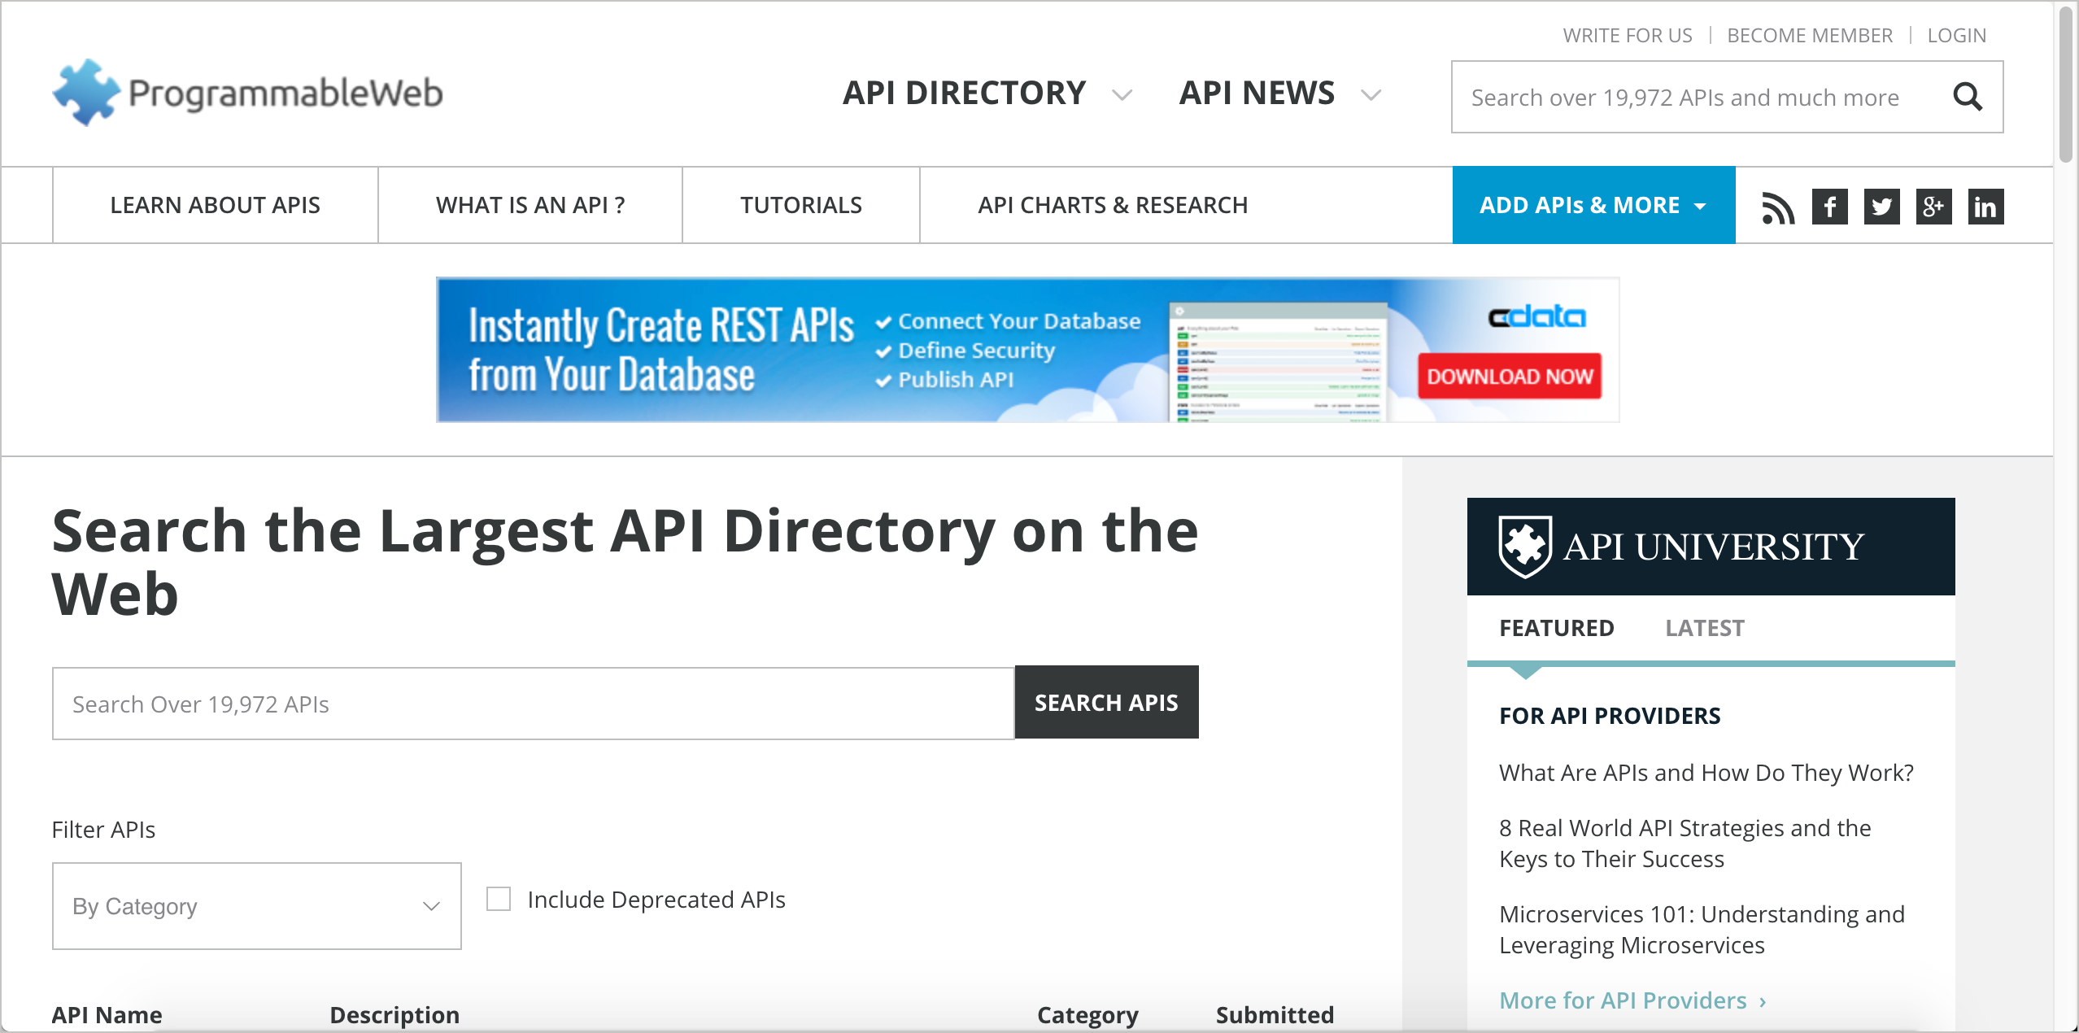
Task: Open the Google Plus icon
Action: click(x=1934, y=207)
